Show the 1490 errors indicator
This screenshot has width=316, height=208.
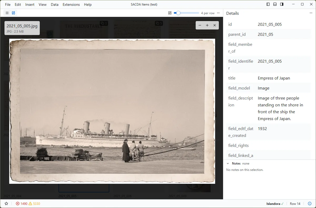22,204
